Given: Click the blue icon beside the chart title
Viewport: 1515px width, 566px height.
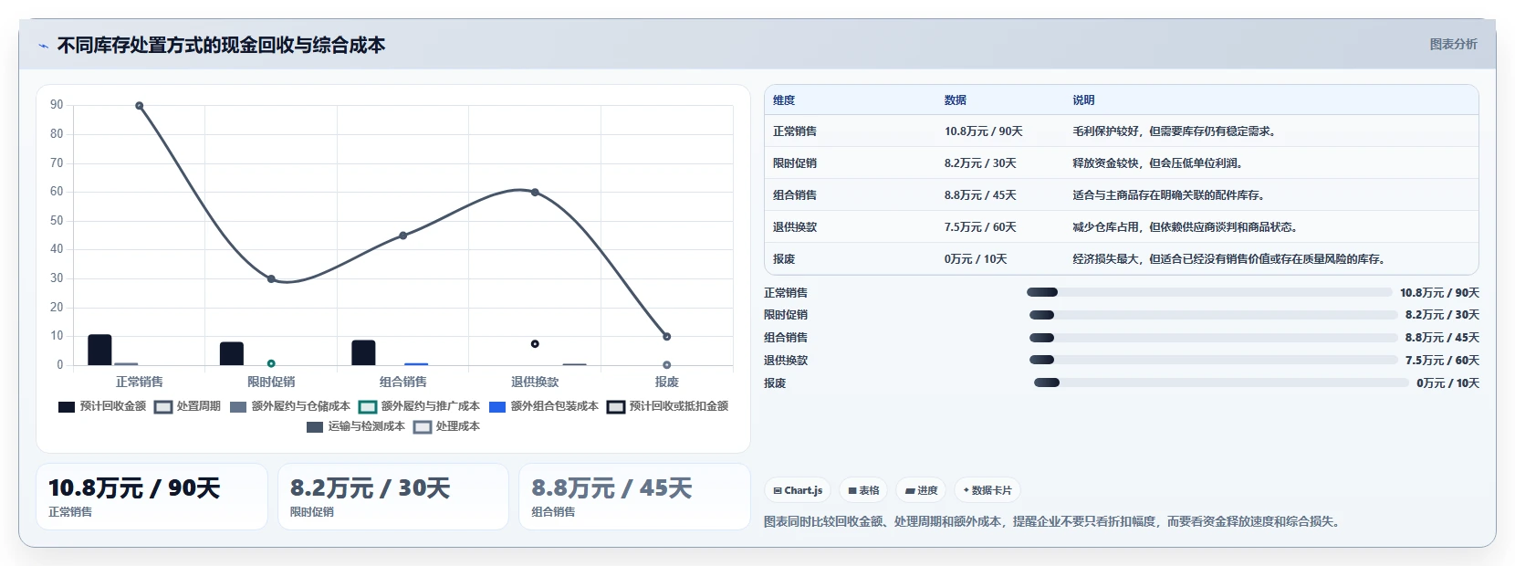Looking at the screenshot, I should pyautogui.click(x=43, y=46).
